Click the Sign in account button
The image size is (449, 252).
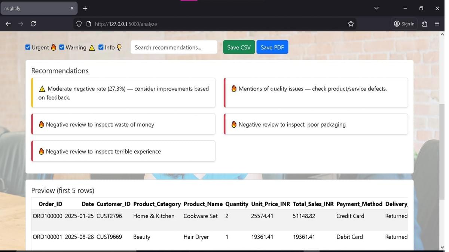404,24
